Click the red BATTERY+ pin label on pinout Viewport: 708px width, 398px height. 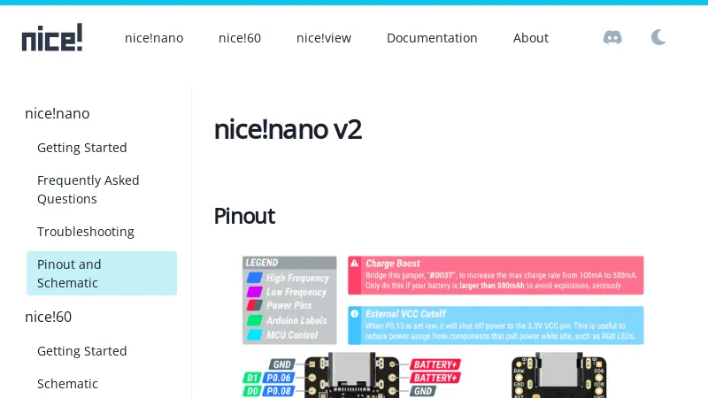pyautogui.click(x=435, y=364)
